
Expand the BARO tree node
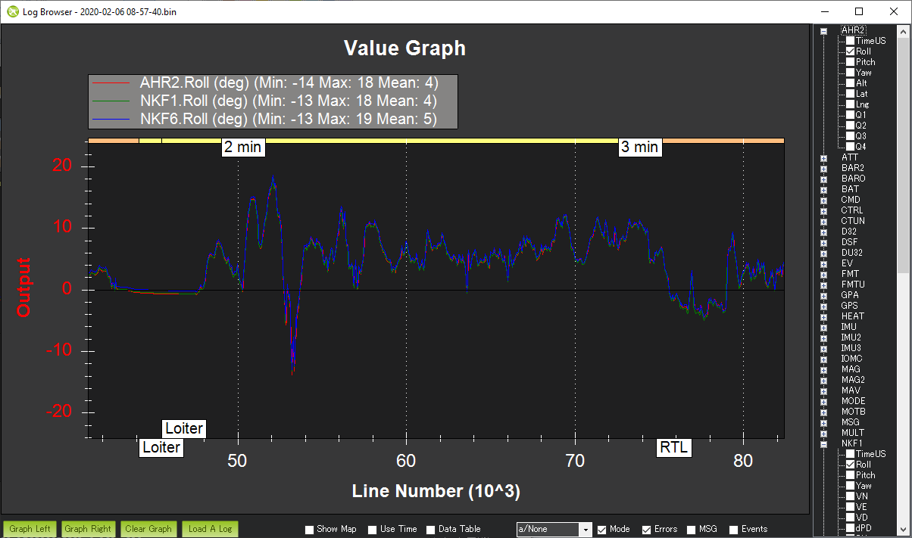click(823, 179)
